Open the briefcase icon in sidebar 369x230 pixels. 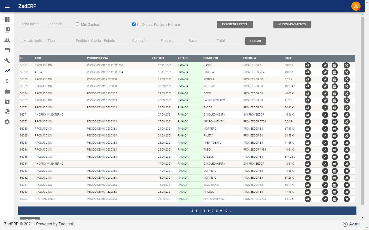pyautogui.click(x=7, y=91)
